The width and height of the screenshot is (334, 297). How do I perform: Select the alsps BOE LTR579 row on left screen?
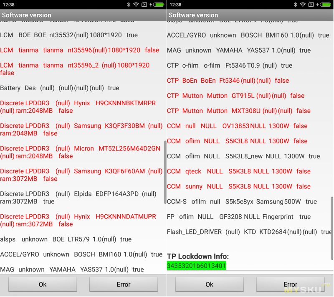66,239
